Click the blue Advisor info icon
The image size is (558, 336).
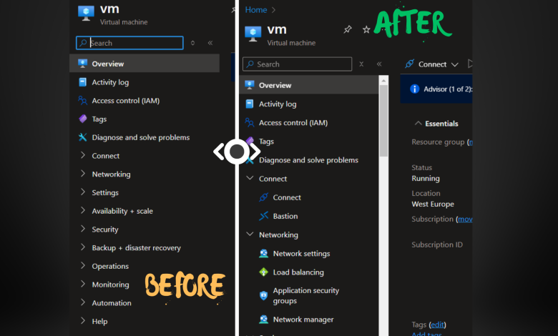click(x=413, y=89)
